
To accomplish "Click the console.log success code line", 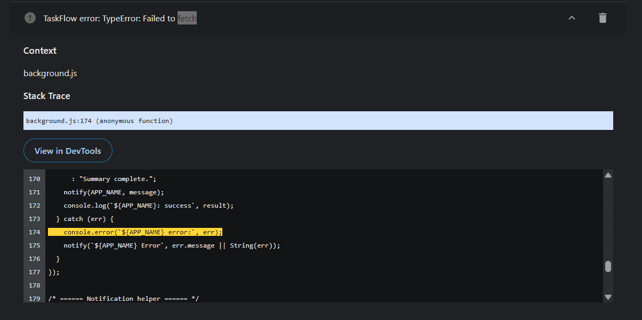I will tap(149, 206).
